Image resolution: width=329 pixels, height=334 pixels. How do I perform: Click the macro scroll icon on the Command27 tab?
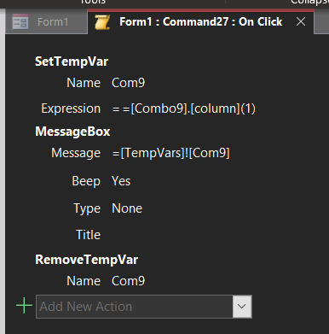pyautogui.click(x=102, y=22)
